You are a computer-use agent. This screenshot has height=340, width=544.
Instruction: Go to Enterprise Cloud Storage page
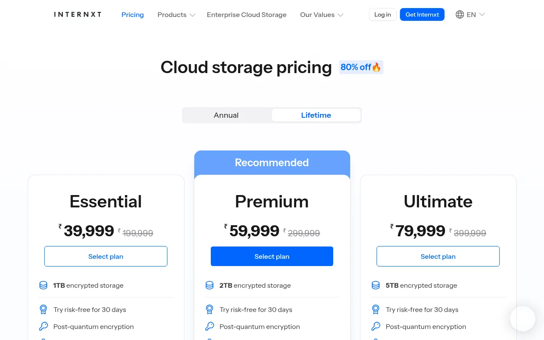[246, 14]
